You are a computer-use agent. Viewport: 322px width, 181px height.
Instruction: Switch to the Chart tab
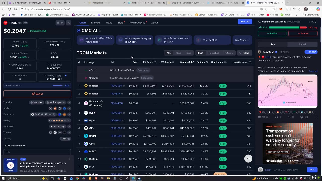[83, 23]
